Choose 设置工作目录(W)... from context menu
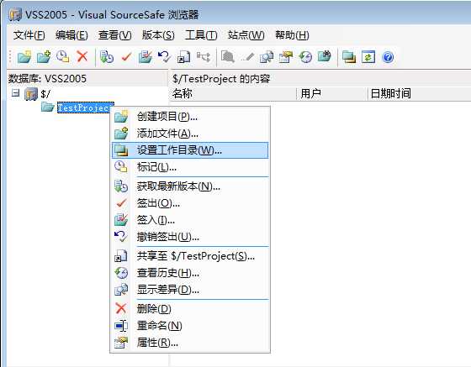 tap(190, 150)
